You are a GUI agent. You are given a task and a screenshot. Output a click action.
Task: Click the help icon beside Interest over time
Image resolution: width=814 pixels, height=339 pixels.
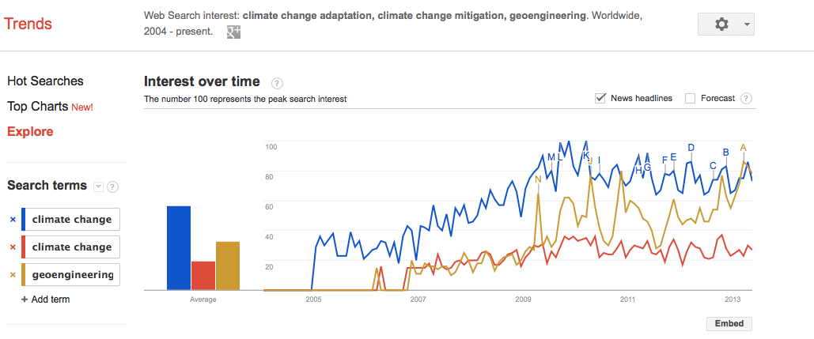pyautogui.click(x=277, y=82)
